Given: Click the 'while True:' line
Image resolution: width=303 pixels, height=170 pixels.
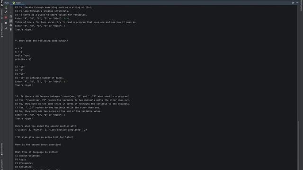Looking at the screenshot, I should tap(23, 56).
